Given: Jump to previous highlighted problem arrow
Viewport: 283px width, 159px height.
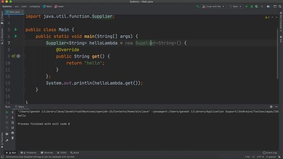Looking at the screenshot, I should tap(272, 17).
